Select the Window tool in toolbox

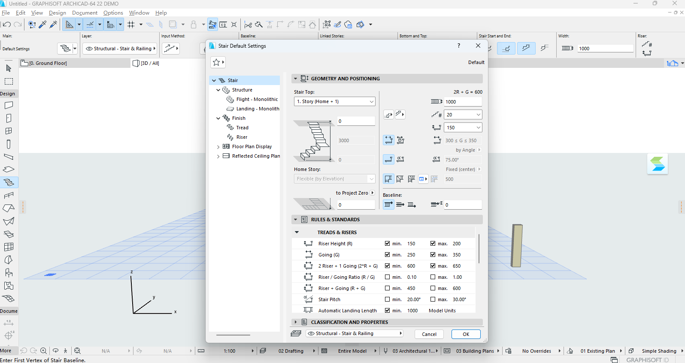tap(9, 131)
